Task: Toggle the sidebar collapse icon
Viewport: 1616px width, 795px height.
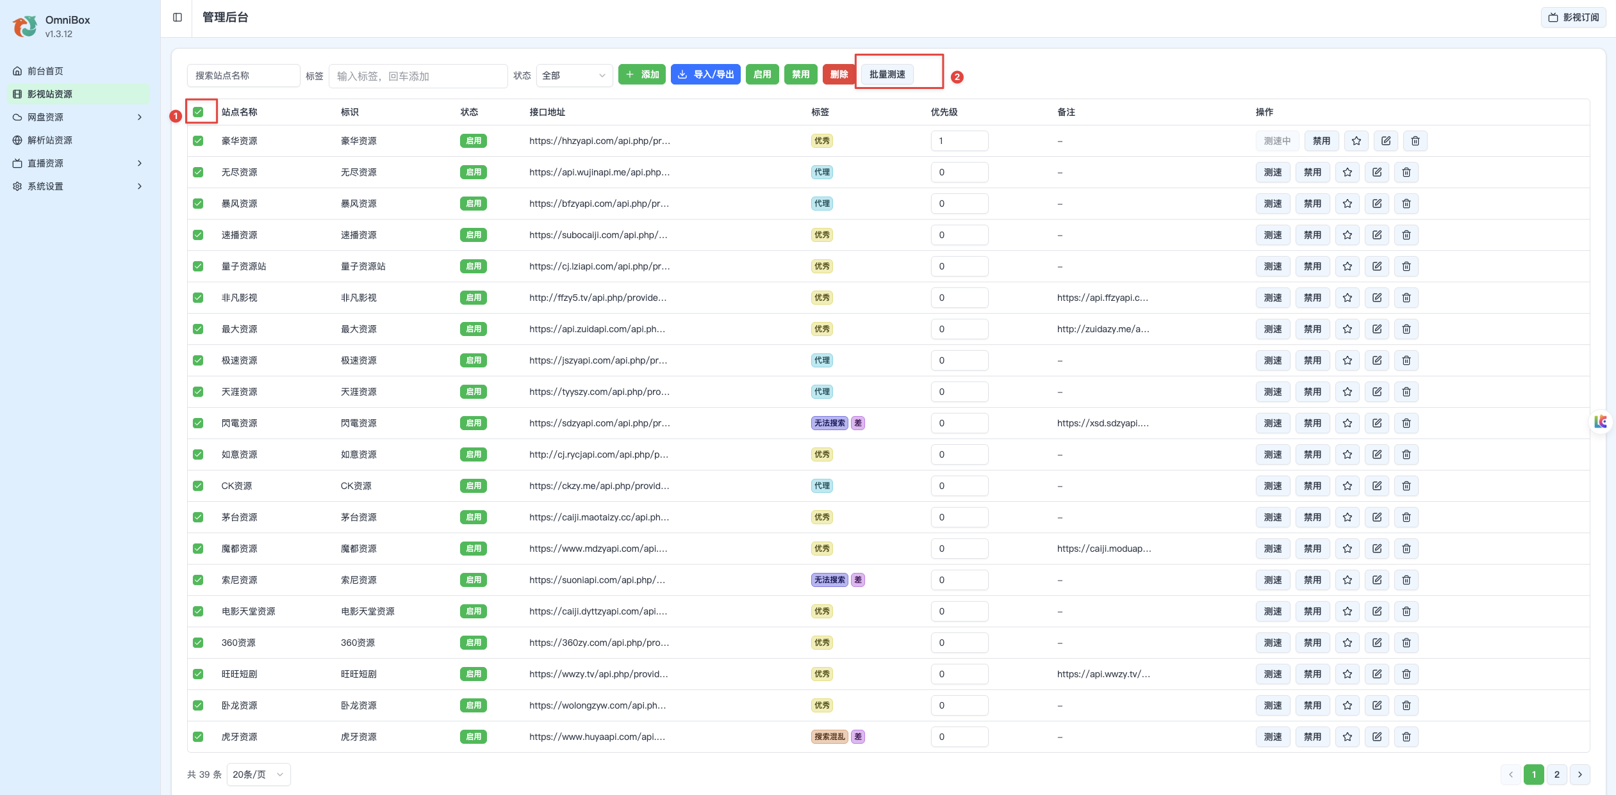Action: (177, 17)
